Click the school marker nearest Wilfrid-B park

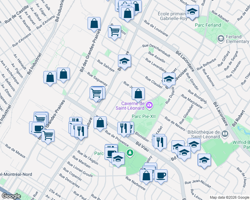(x=204, y=160)
